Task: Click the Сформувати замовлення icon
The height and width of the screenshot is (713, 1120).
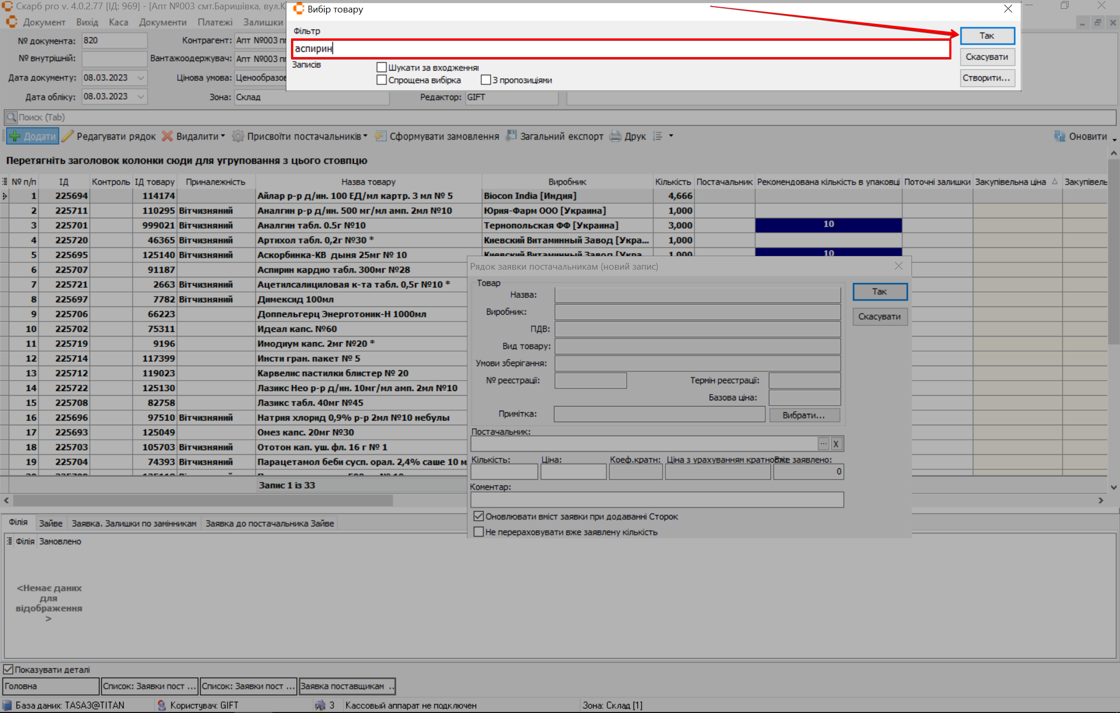Action: [x=381, y=136]
